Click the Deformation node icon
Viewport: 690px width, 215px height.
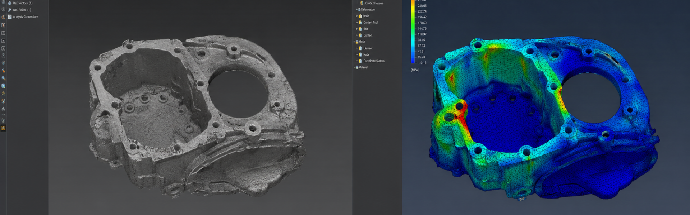click(359, 10)
